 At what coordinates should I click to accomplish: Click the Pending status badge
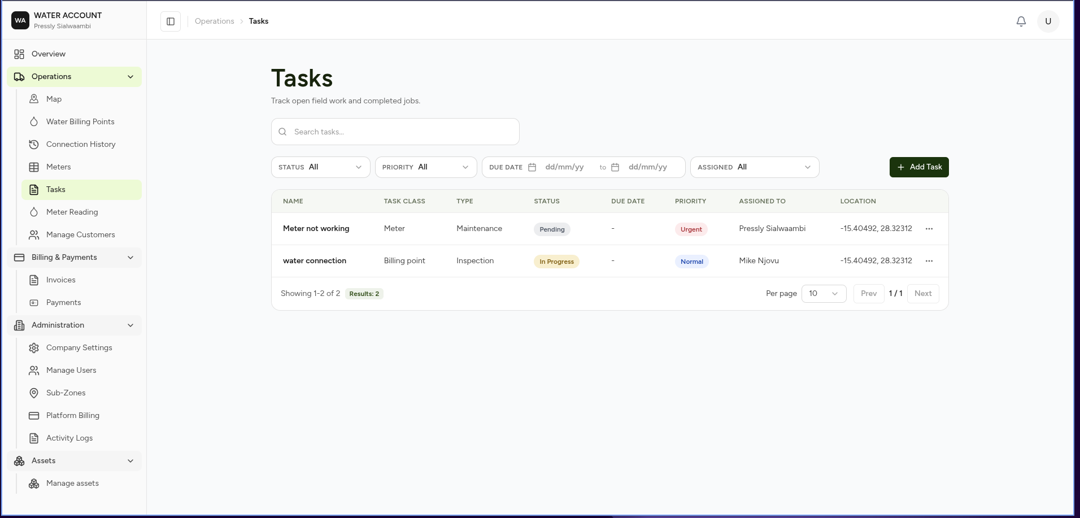tap(552, 229)
